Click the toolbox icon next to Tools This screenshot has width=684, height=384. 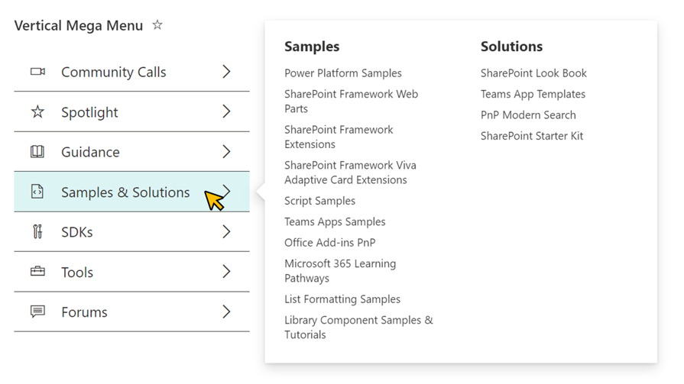click(37, 272)
